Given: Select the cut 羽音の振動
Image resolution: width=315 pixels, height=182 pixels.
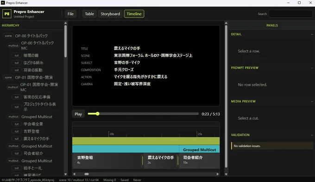Looking at the screenshot, I should 33,70.
